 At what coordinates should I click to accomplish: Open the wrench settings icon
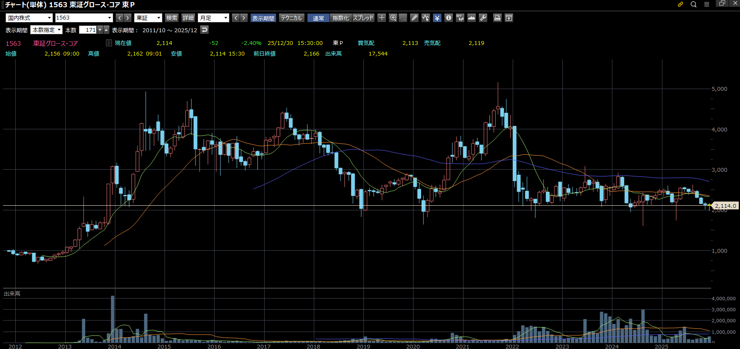pyautogui.click(x=483, y=18)
